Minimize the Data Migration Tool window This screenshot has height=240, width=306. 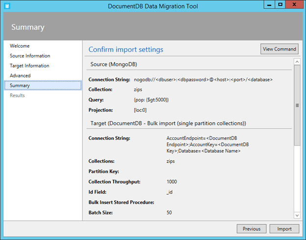(x=268, y=4)
